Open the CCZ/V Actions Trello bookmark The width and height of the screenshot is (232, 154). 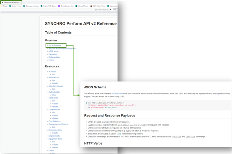point(98,6)
